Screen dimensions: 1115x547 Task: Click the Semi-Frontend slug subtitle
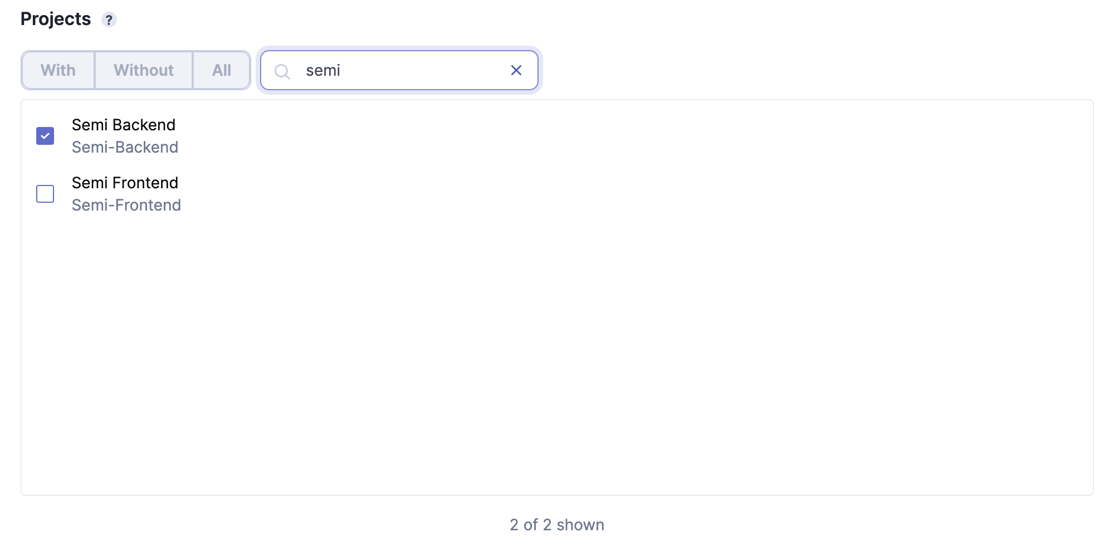point(126,205)
